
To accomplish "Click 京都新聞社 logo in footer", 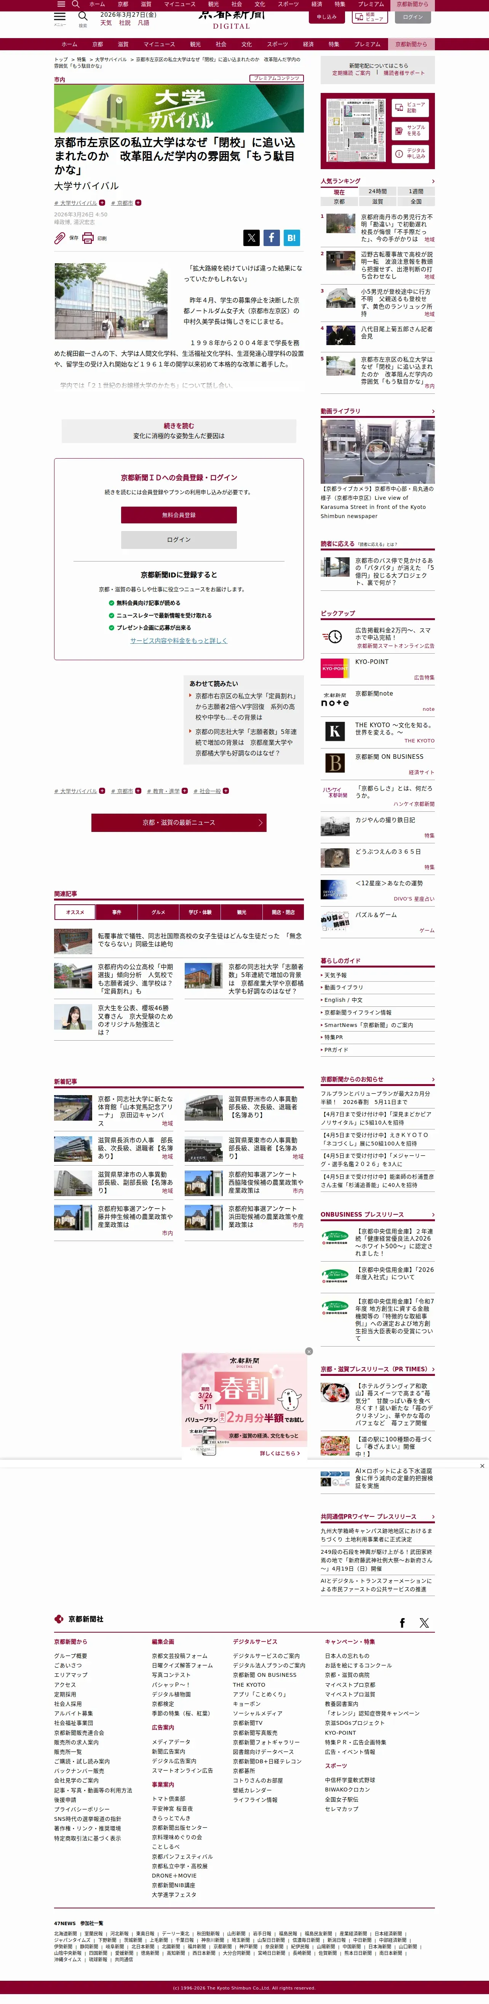I will tap(78, 1619).
